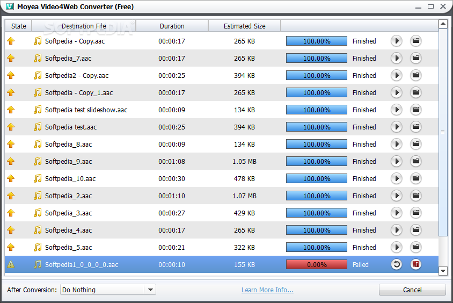Open folder for Softpedia_10.aac
453x303 pixels.
pos(416,178)
